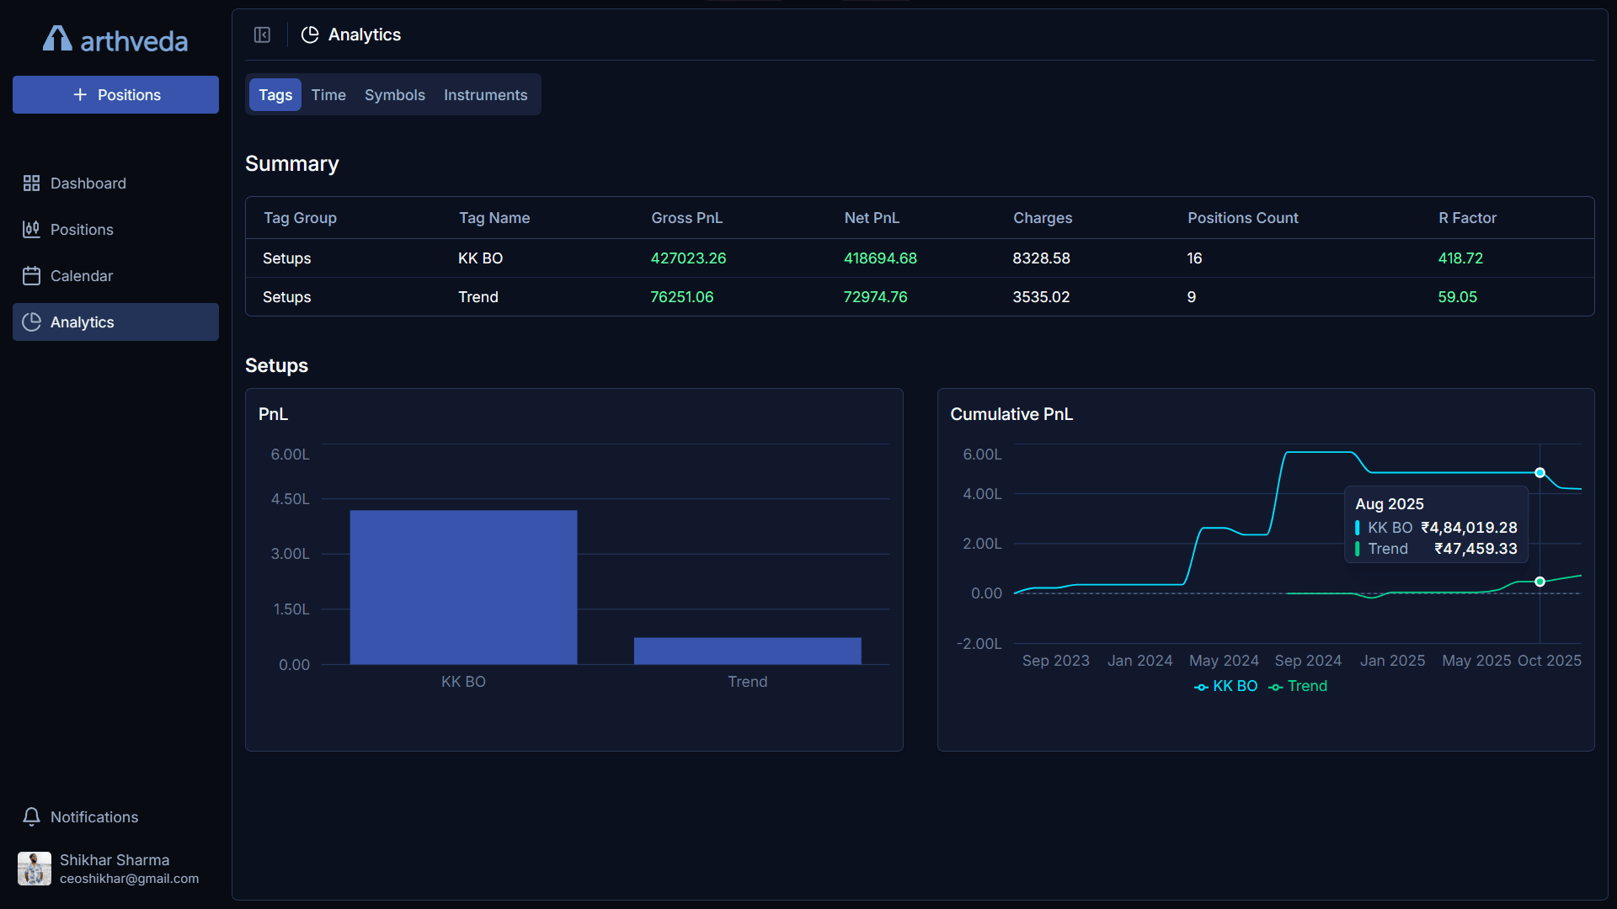Select the Dashboard icon in the sidebar

[x=32, y=183]
